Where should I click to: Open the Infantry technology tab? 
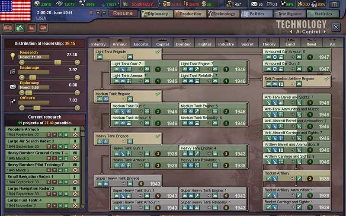coord(99,42)
